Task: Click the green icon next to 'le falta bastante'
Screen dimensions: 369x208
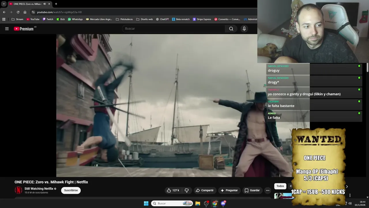Action: click(359, 101)
